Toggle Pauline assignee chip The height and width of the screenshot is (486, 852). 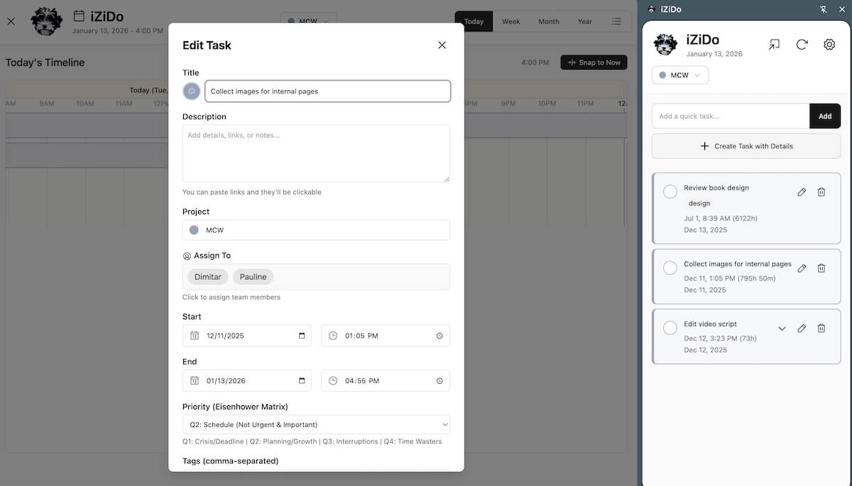pyautogui.click(x=253, y=277)
